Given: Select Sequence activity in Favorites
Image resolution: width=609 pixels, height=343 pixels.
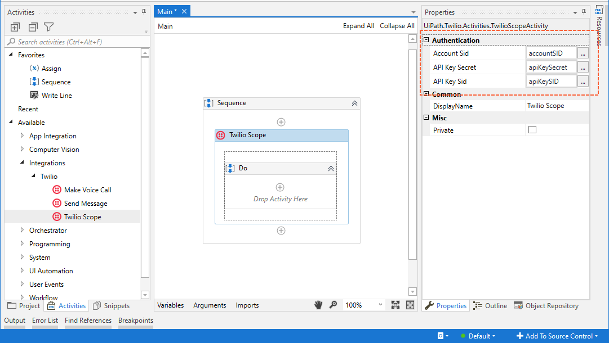Looking at the screenshot, I should 50,82.
